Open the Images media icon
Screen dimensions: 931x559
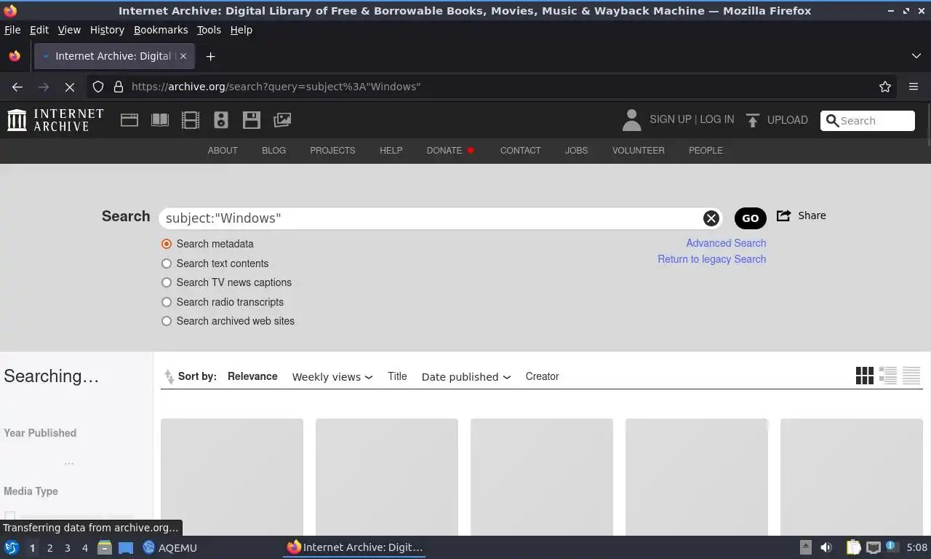click(282, 120)
